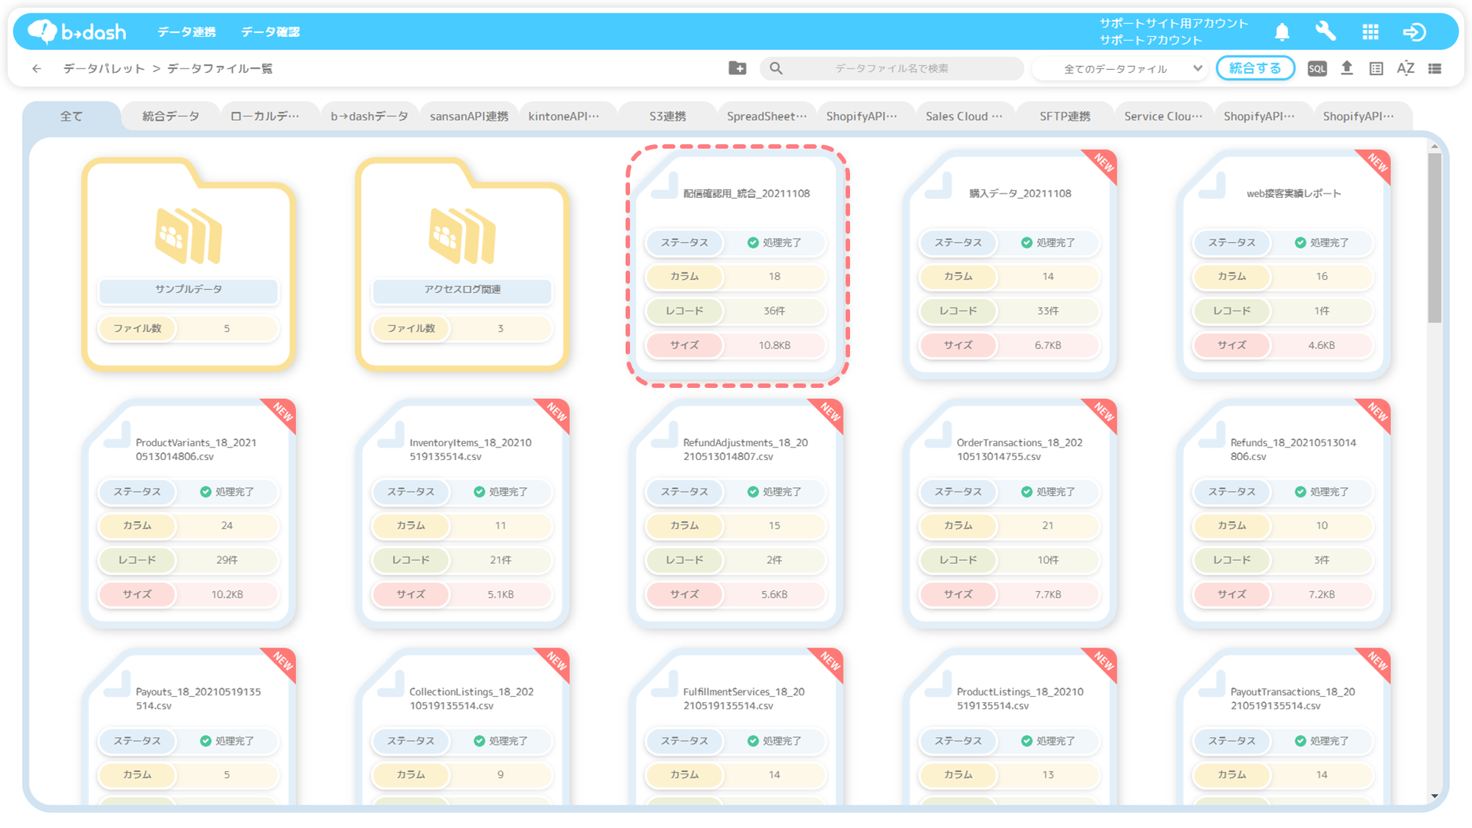Open the アクセスログ関連 folder
Screen dimensions: 1472x828
462,263
